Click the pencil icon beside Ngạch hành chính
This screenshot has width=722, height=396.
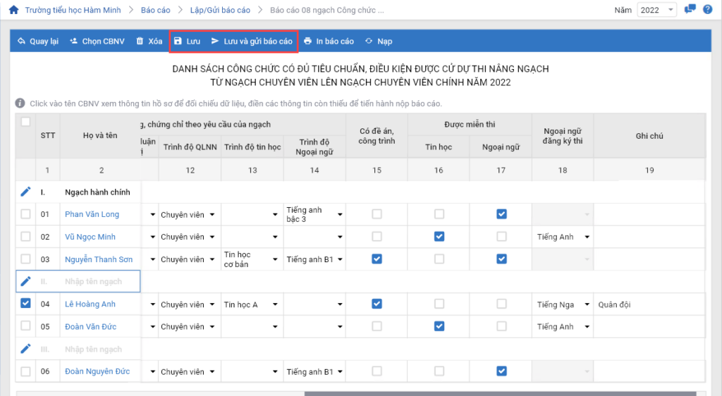click(25, 192)
